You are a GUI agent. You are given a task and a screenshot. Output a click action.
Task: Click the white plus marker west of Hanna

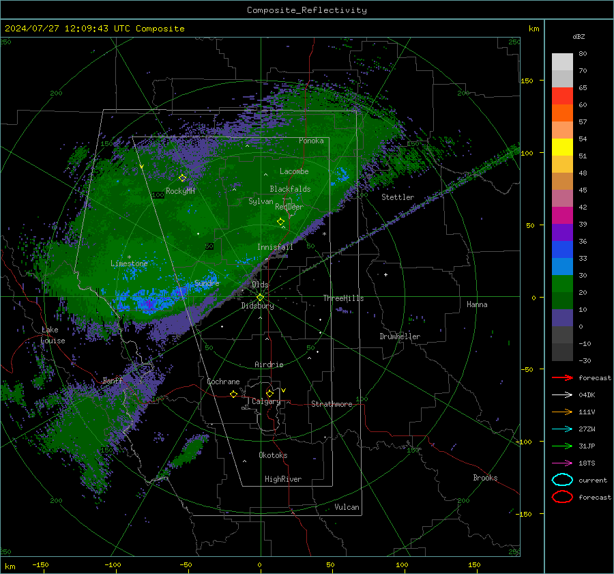point(385,274)
